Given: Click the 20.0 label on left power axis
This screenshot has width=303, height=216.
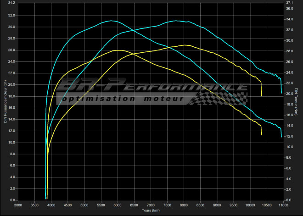Looking at the screenshot, I should click(11, 85).
